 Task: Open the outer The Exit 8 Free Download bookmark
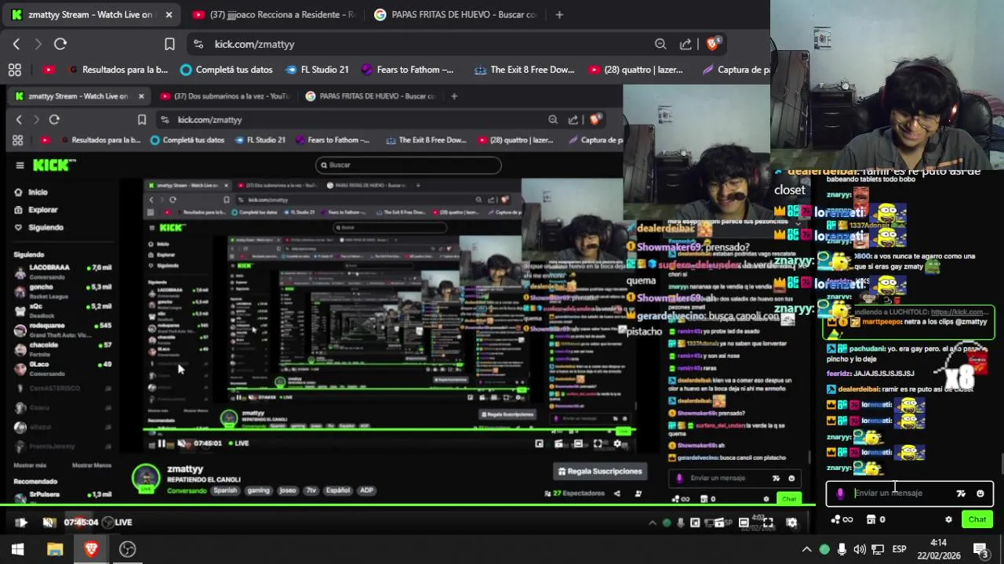[x=524, y=70]
